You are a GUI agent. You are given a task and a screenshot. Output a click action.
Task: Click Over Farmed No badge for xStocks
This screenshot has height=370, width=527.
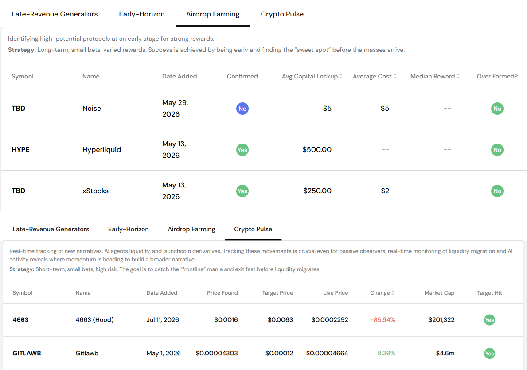click(497, 191)
